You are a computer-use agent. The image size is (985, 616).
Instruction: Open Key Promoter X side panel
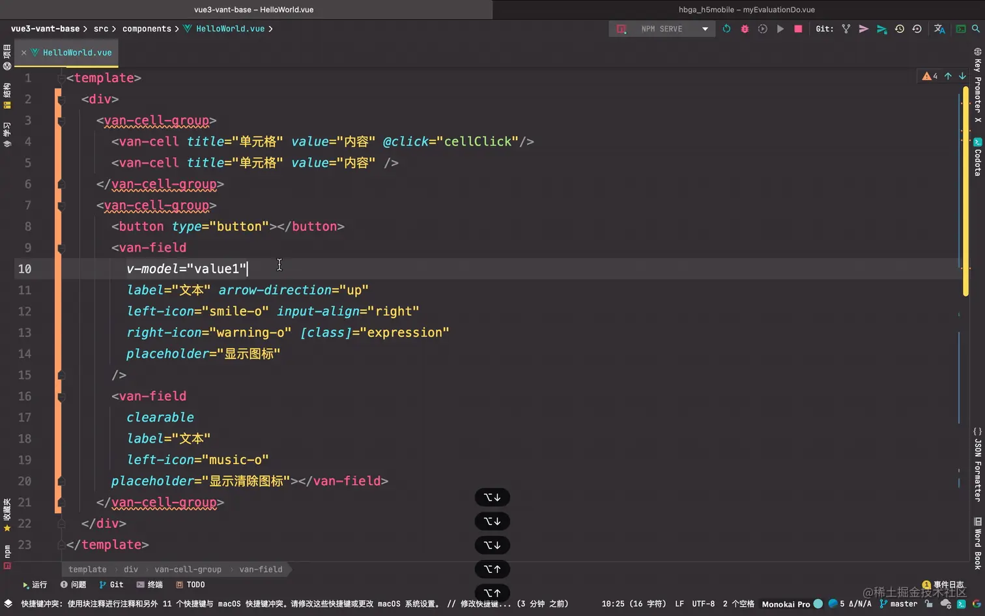[978, 85]
